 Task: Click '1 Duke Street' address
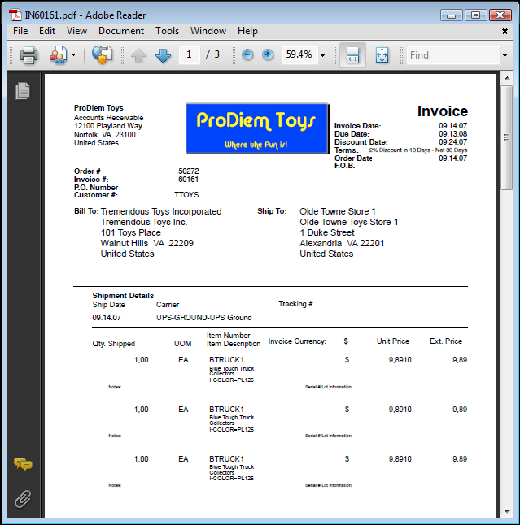click(327, 232)
